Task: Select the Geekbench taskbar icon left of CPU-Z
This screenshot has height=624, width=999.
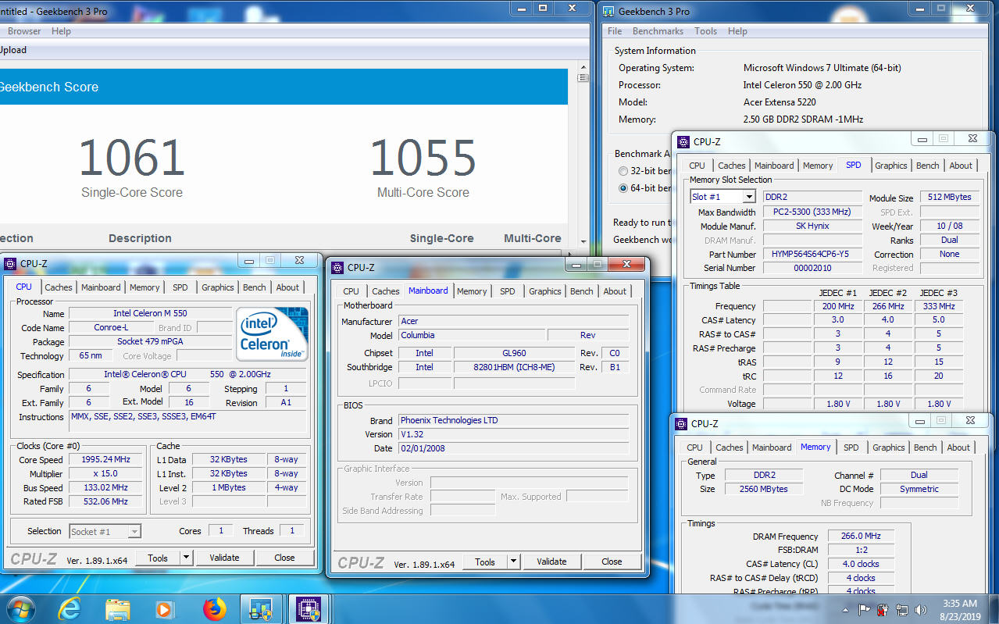Action: (x=260, y=609)
